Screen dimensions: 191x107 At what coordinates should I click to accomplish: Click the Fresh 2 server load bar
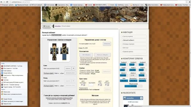point(133,70)
